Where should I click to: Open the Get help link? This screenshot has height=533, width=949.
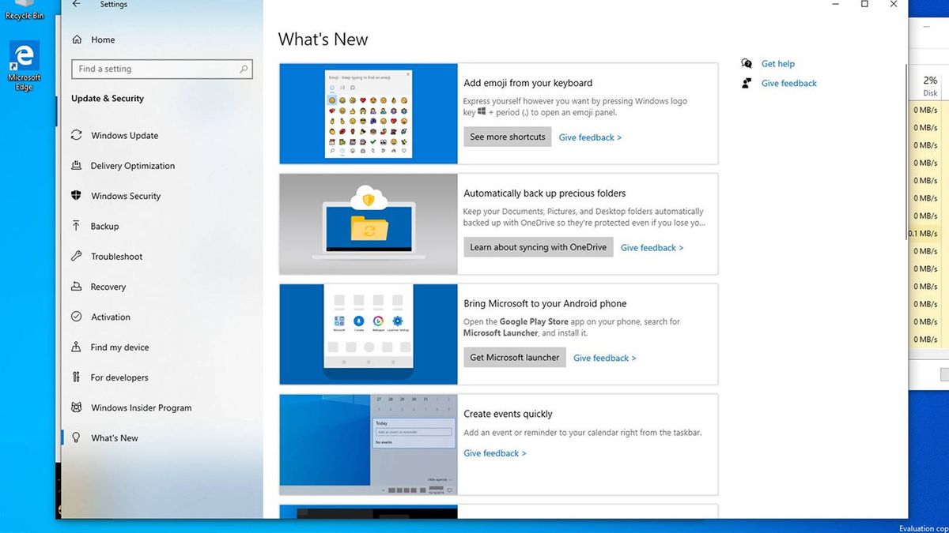[777, 64]
